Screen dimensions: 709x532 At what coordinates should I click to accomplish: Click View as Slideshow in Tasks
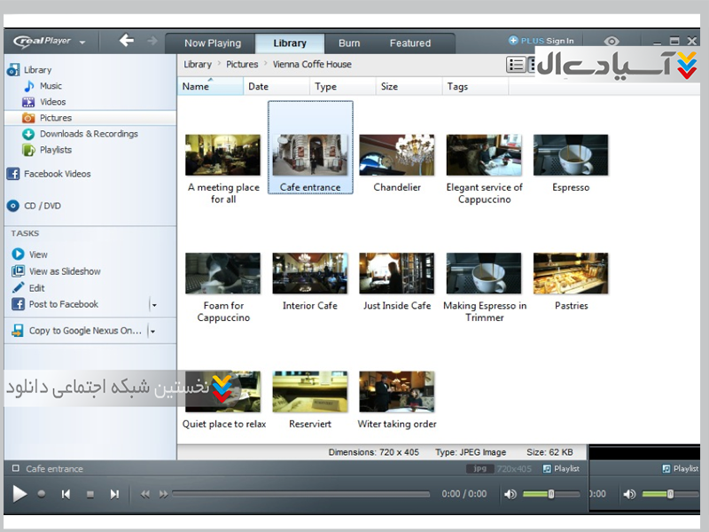point(65,272)
